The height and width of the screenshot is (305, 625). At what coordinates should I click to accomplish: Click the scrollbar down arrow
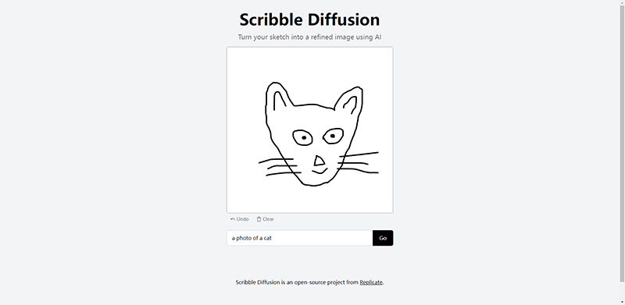[x=622, y=302]
